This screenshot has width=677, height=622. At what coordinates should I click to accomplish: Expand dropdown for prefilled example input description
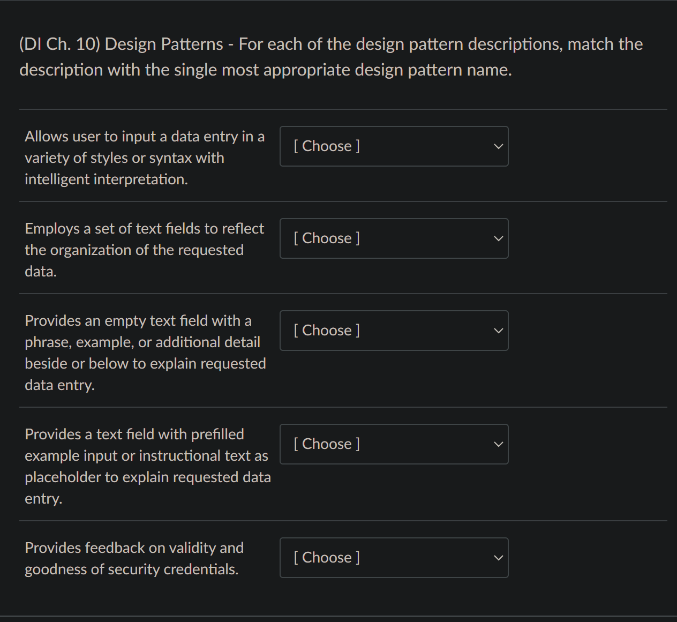click(x=394, y=444)
